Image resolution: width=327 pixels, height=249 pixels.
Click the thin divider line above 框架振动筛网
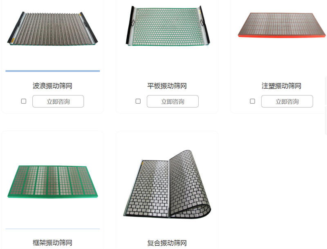pyautogui.click(x=53, y=229)
